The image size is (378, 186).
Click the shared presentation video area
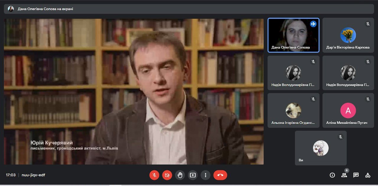pyautogui.click(x=134, y=92)
